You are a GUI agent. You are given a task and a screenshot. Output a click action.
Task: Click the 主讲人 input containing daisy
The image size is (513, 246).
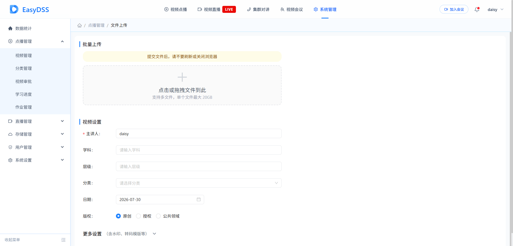[x=199, y=134]
